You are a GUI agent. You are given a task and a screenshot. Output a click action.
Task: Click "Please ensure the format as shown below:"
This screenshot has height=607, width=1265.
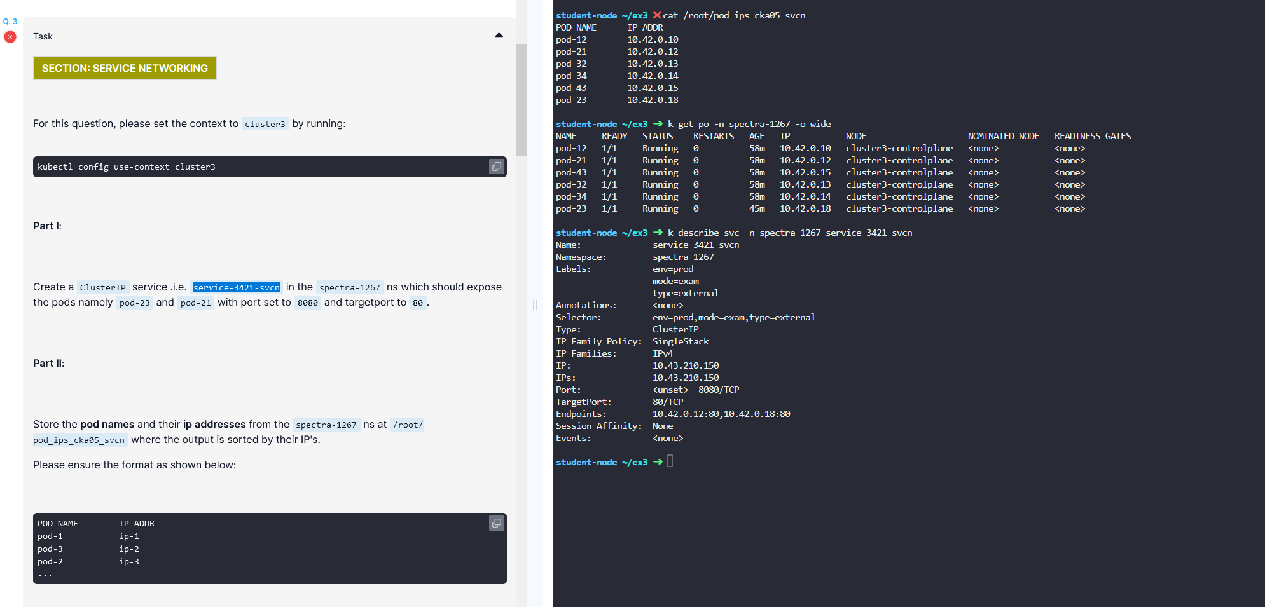[135, 465]
